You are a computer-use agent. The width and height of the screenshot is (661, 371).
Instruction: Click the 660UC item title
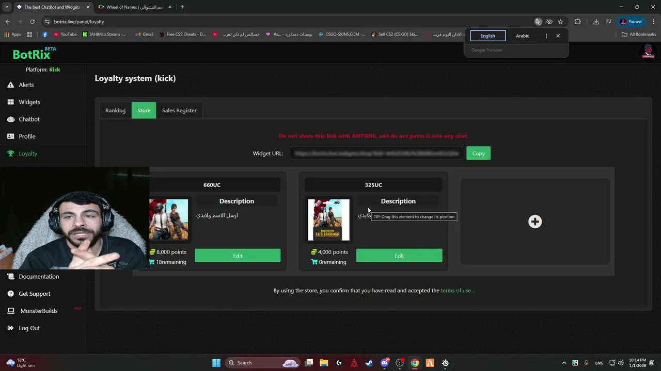212,185
